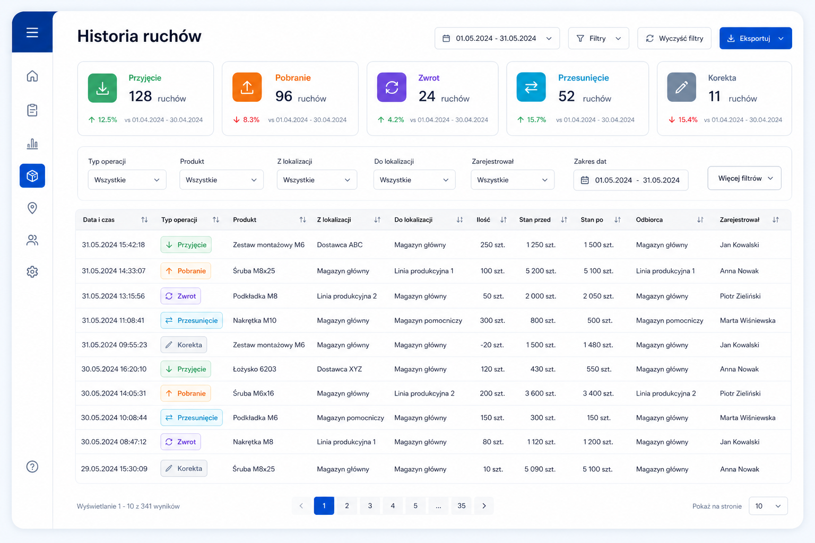The image size is (815, 543).
Task: Open the Z lokalizacji filter dropdown
Action: [317, 180]
